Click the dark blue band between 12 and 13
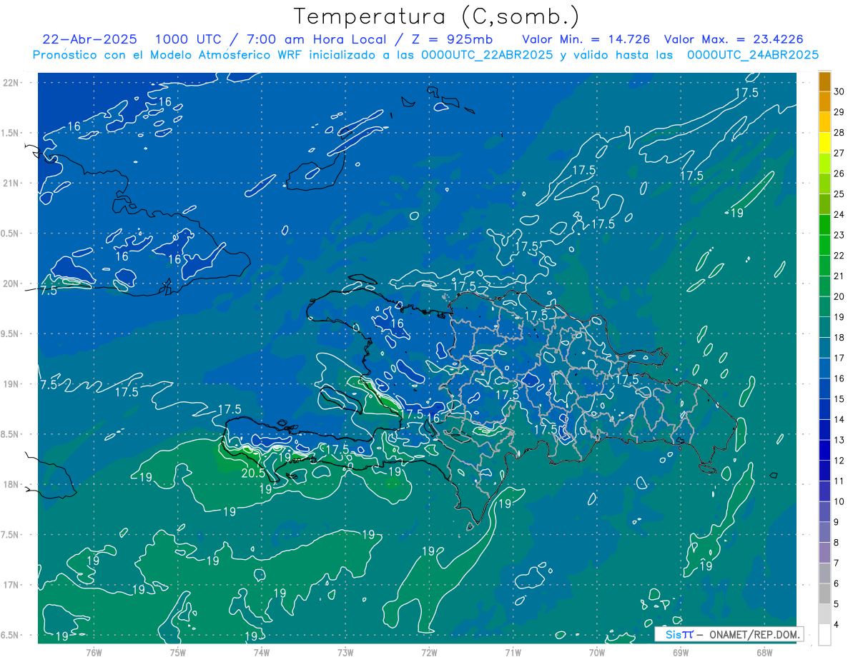 tap(824, 451)
